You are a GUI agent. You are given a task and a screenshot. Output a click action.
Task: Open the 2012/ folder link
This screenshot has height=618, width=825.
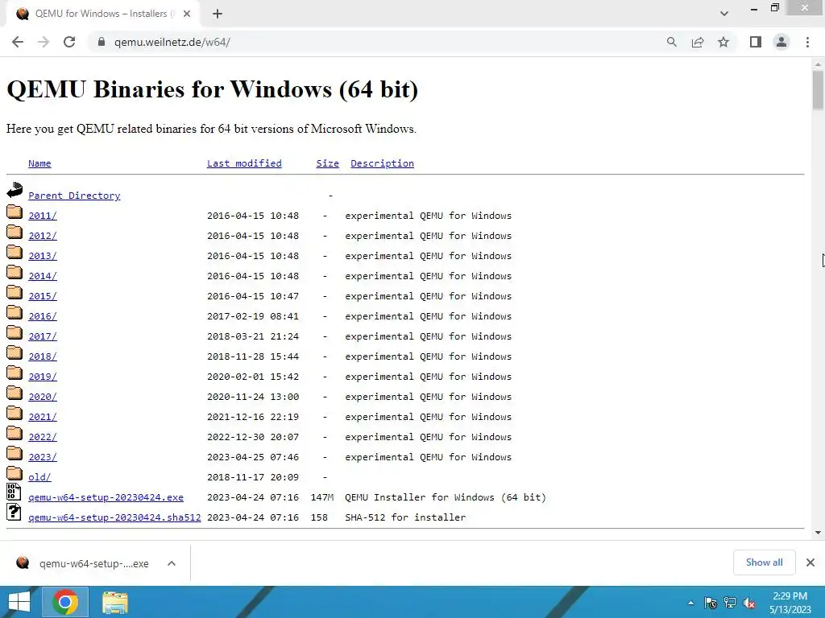43,236
